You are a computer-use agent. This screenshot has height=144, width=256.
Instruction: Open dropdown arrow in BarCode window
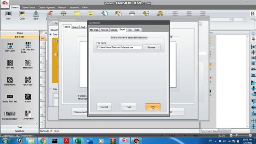point(200,24)
